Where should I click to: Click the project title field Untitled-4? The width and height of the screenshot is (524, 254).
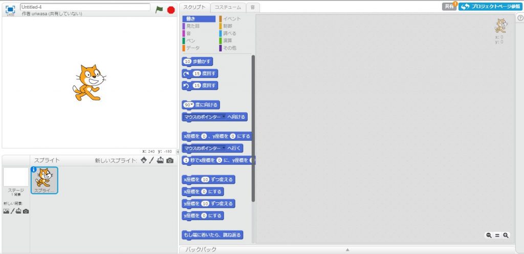85,7
